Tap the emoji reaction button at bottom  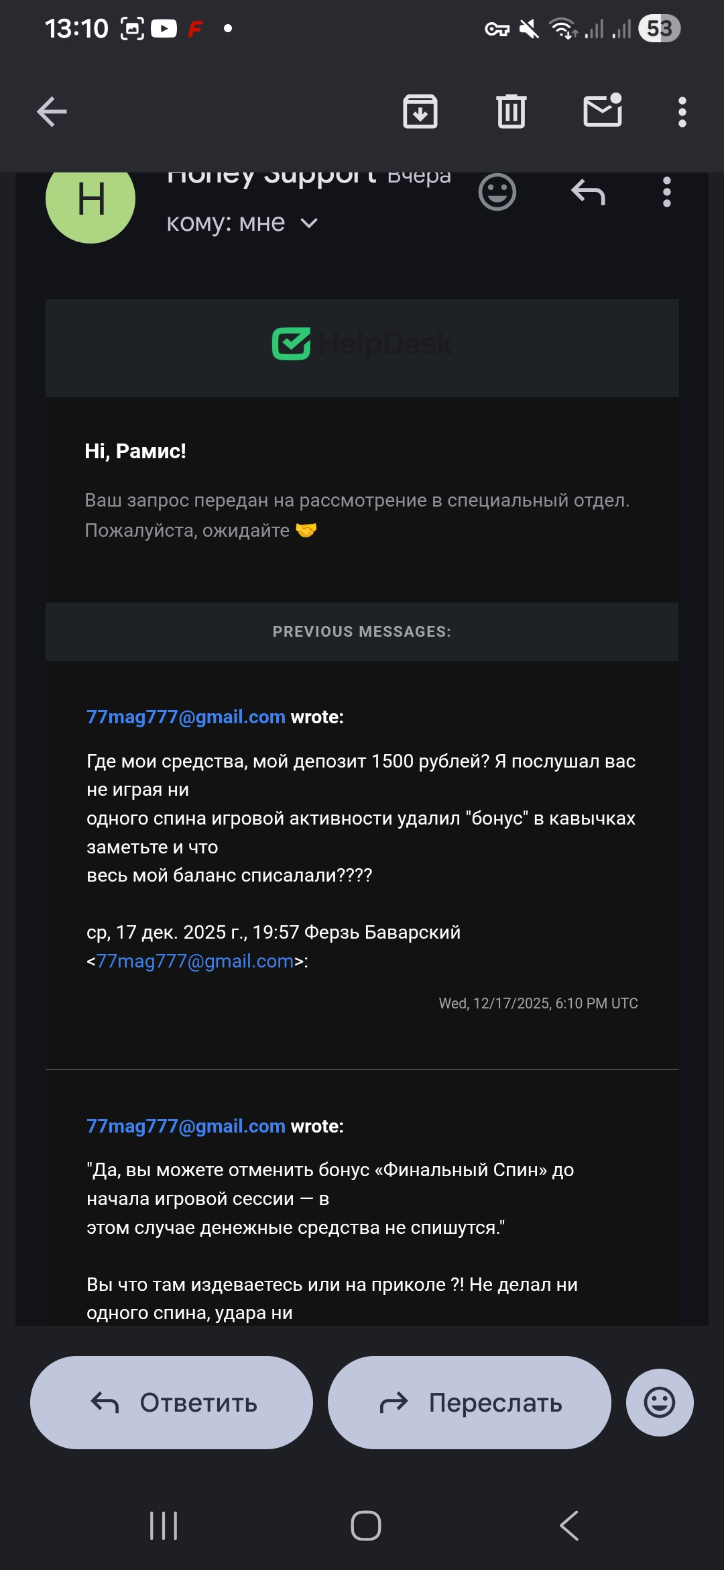click(660, 1402)
